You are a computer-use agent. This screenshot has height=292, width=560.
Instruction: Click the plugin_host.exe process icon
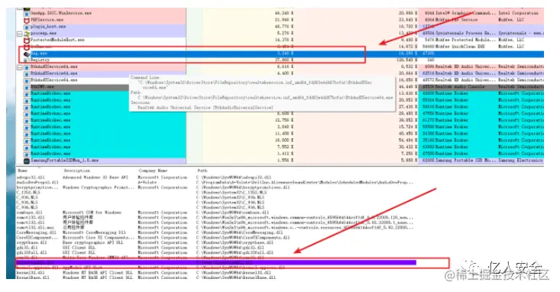(27, 27)
